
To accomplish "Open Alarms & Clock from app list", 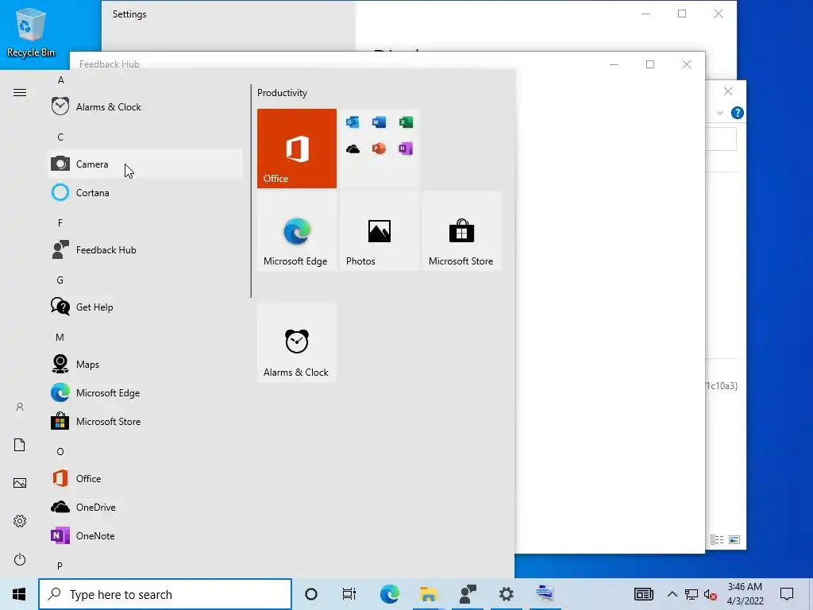I will (145, 107).
